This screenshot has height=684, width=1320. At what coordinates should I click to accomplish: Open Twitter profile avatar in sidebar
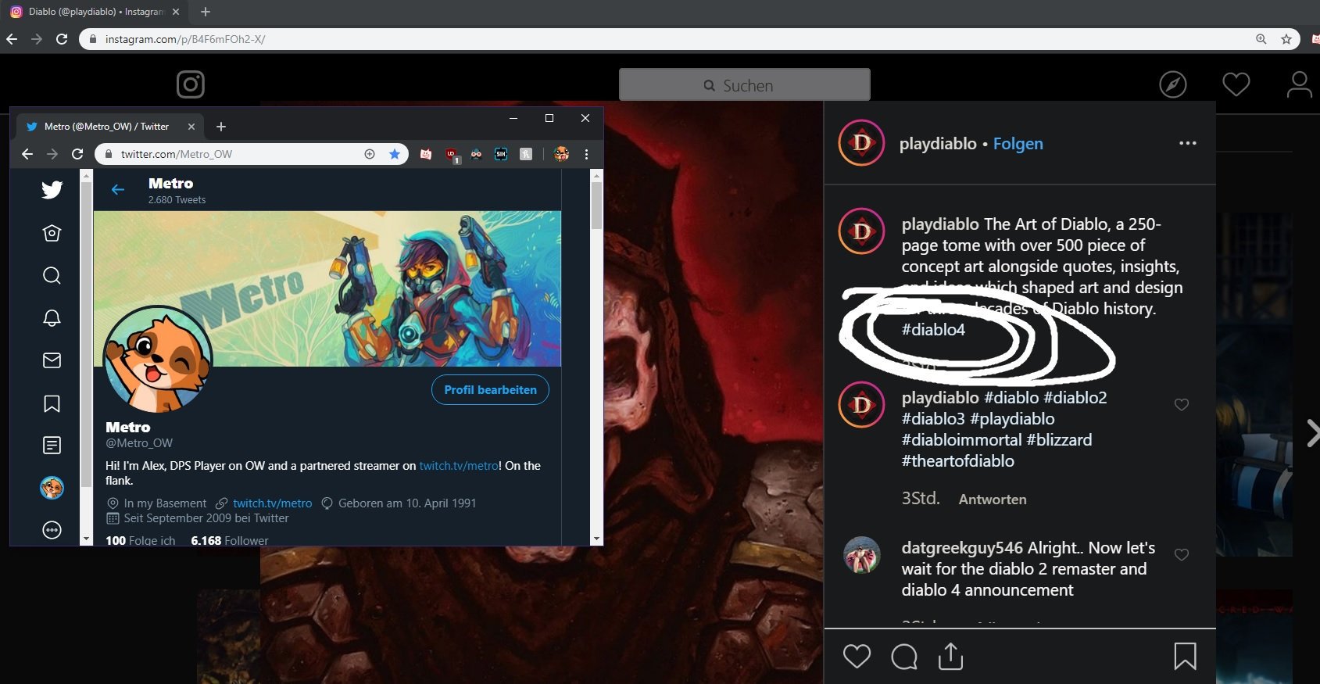52,488
